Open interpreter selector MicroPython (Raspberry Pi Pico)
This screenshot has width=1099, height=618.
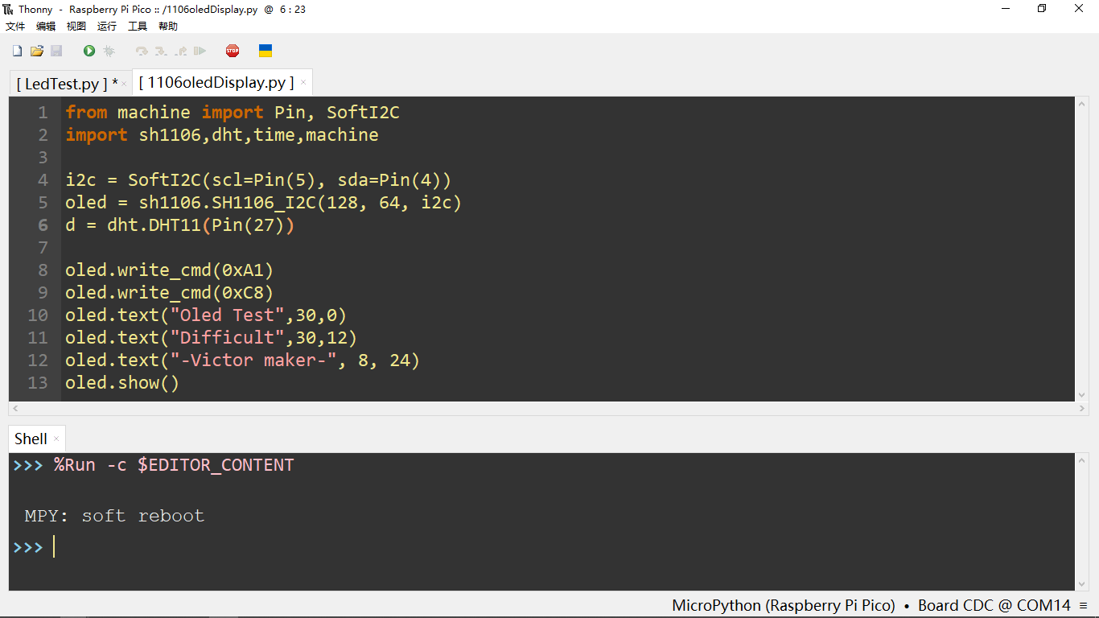tap(784, 605)
